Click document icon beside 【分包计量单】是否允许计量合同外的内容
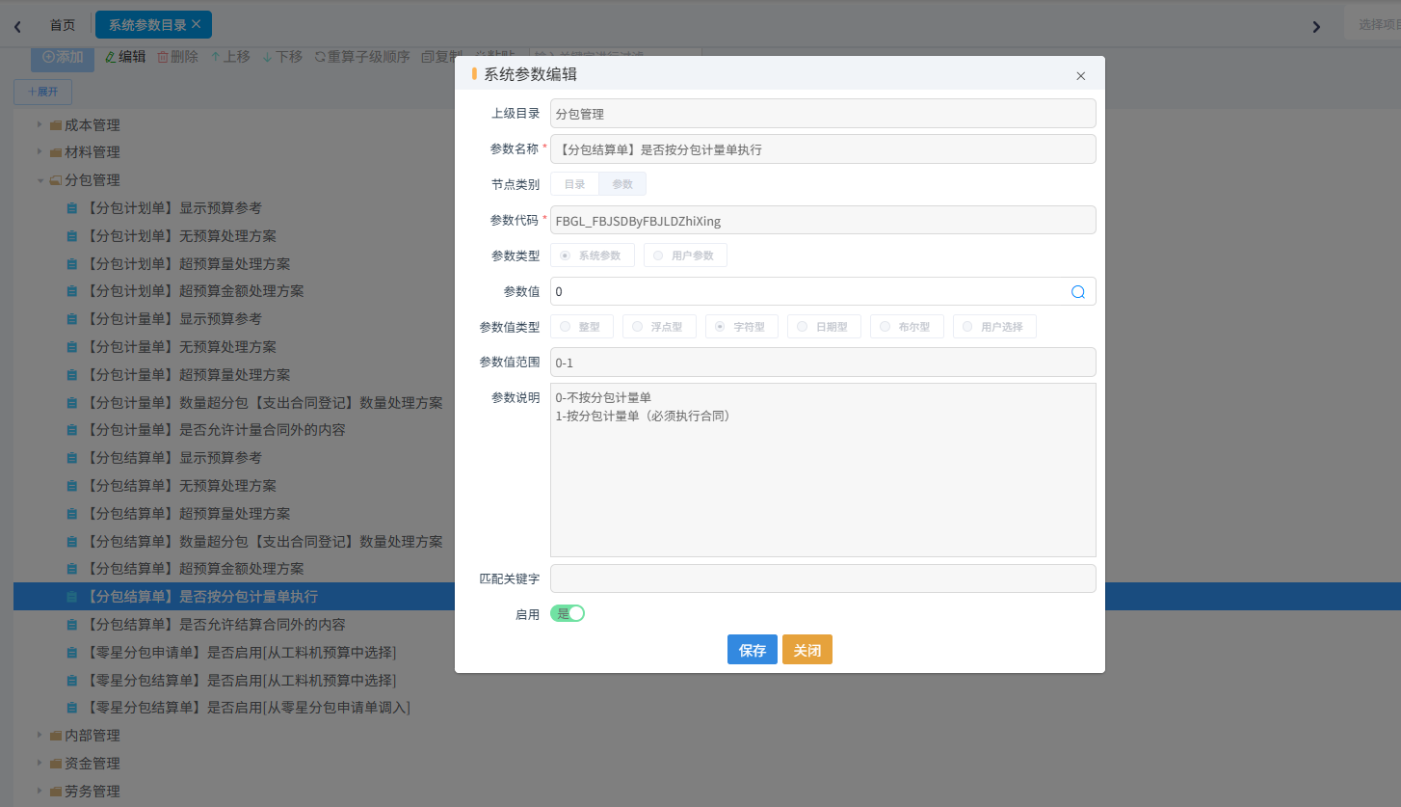 (72, 430)
